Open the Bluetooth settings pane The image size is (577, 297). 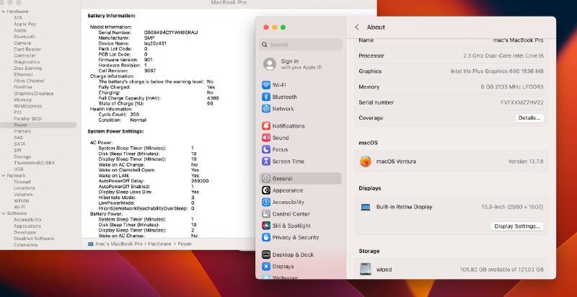pyautogui.click(x=283, y=97)
